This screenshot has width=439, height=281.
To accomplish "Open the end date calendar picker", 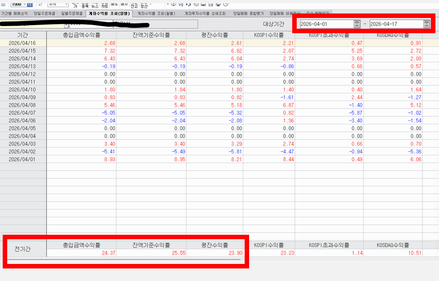I will 426,24.
